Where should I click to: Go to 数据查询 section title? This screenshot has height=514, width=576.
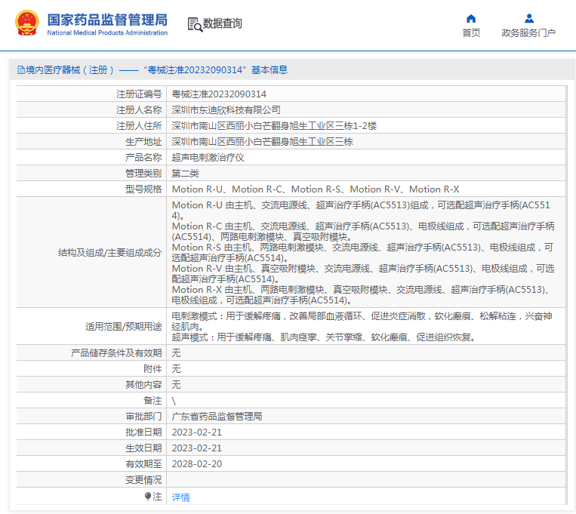223,24
